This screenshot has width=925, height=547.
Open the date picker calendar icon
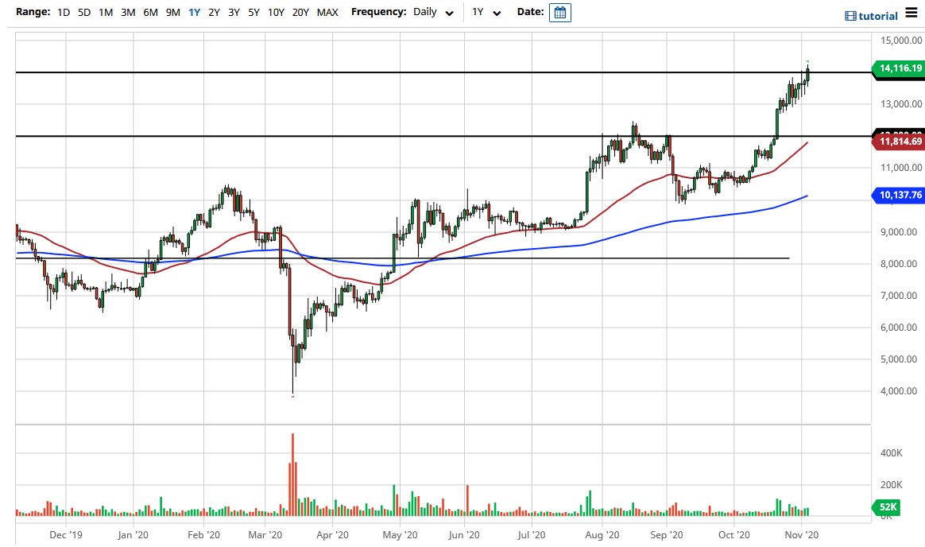click(559, 12)
